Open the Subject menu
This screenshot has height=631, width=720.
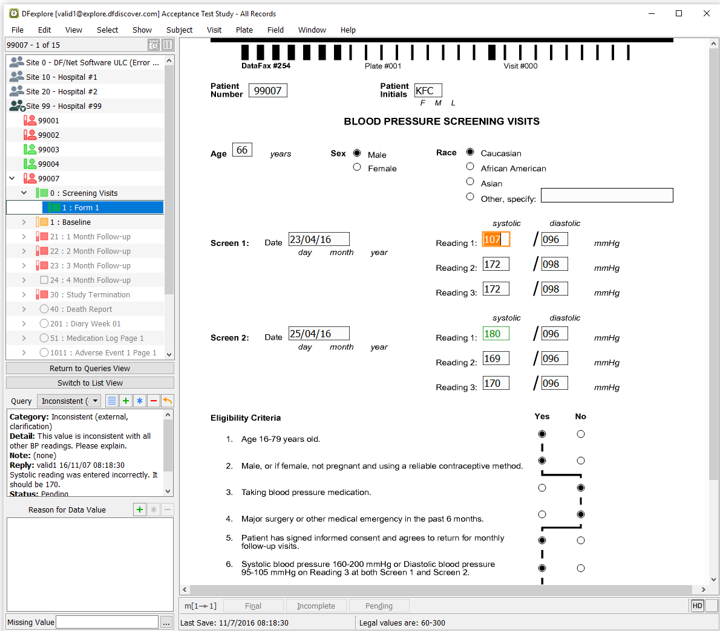pyautogui.click(x=179, y=30)
